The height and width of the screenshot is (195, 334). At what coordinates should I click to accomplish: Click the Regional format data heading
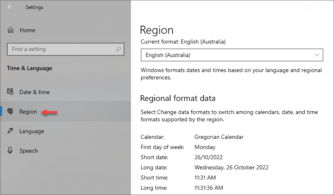178,98
